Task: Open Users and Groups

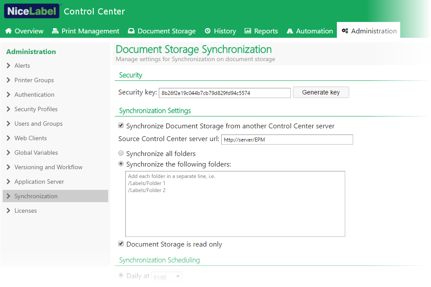Action: [x=39, y=124]
